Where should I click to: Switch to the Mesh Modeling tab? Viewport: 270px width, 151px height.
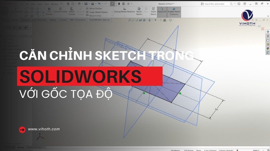[x=39, y=20]
